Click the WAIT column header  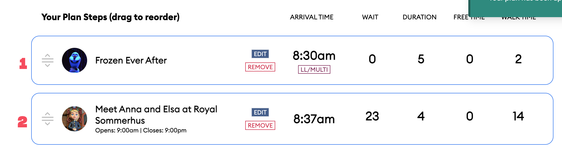pyautogui.click(x=370, y=17)
